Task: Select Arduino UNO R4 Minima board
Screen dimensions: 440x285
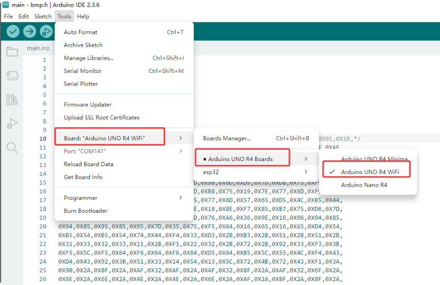Action: [374, 159]
